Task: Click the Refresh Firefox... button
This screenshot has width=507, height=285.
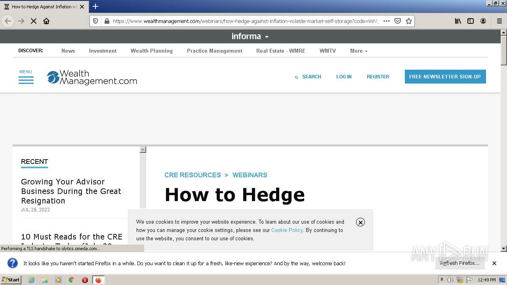Action: coord(459,263)
